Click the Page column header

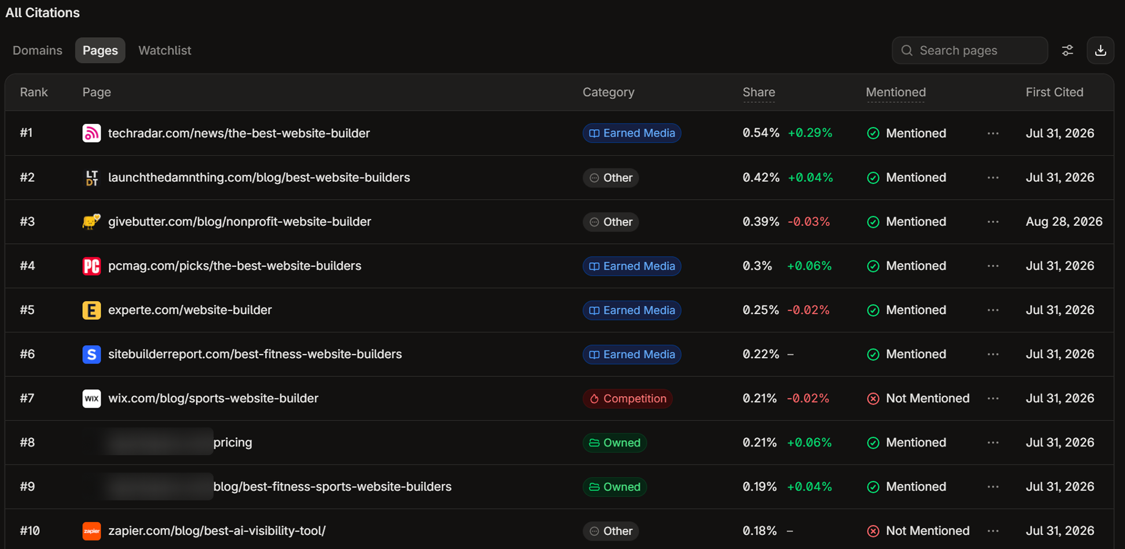tap(97, 92)
